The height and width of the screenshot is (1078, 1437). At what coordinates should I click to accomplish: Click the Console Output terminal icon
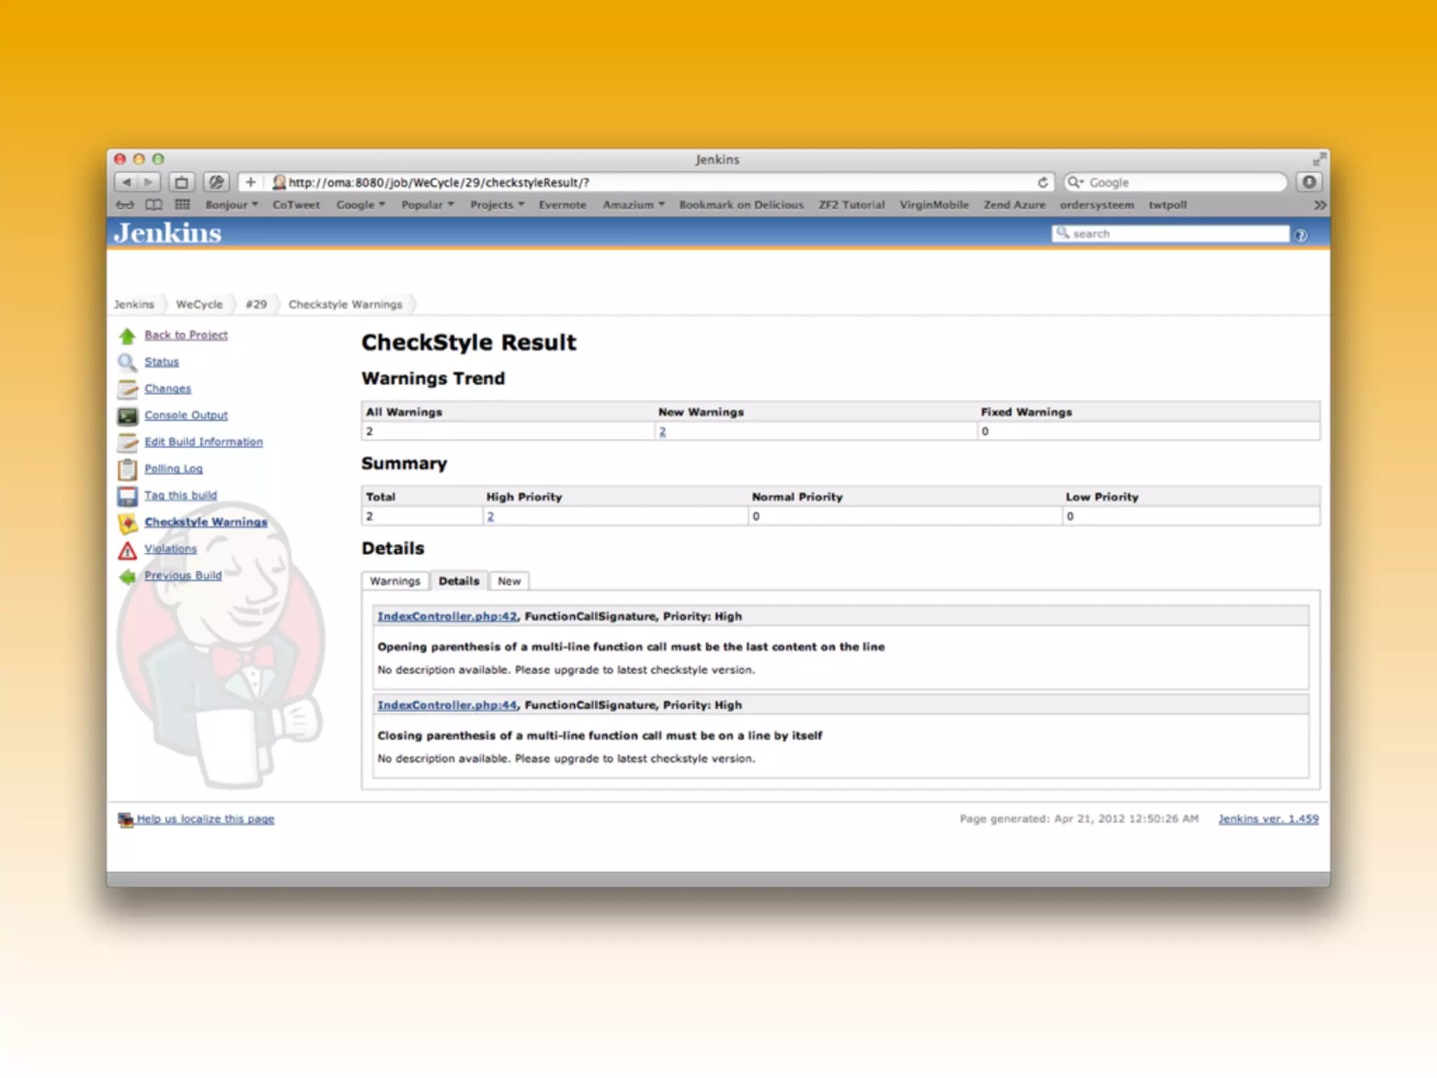127,416
